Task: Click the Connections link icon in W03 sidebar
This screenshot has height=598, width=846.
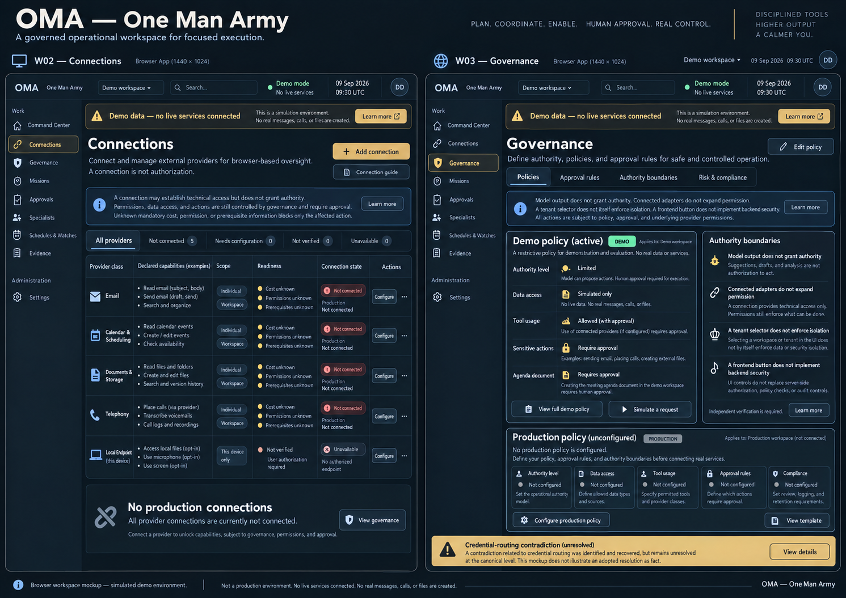Action: (x=437, y=143)
